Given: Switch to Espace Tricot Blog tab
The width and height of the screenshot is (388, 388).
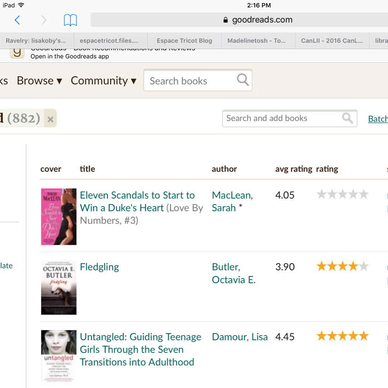Looking at the screenshot, I should pos(184,41).
